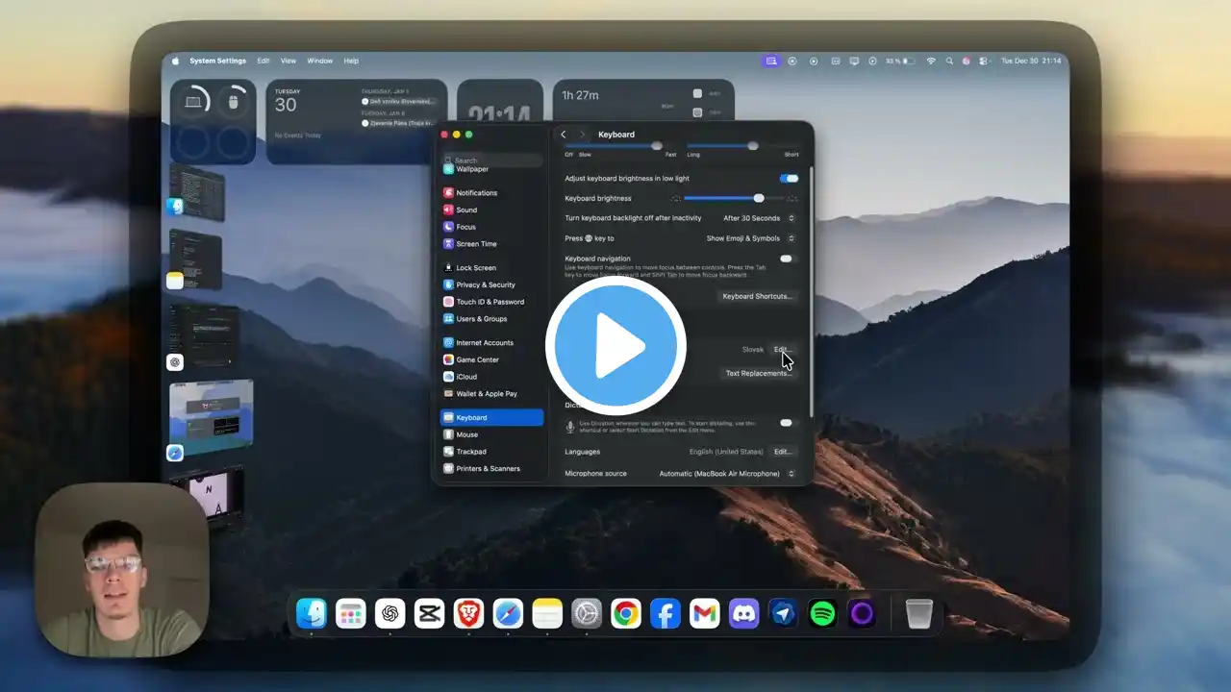The width and height of the screenshot is (1231, 692).
Task: Launch Discord from the Dock
Action: pyautogui.click(x=743, y=613)
